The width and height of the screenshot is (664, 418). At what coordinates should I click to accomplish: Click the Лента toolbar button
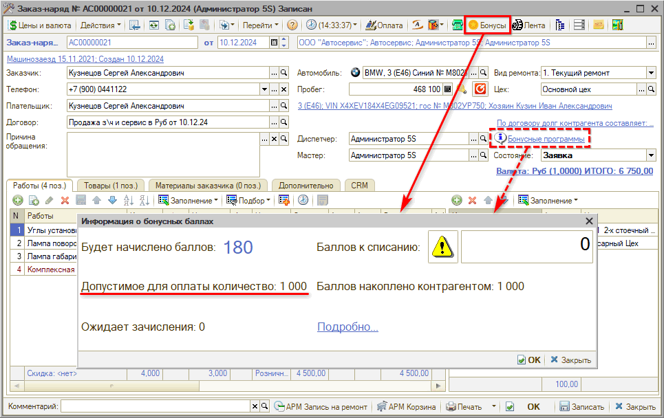point(529,25)
